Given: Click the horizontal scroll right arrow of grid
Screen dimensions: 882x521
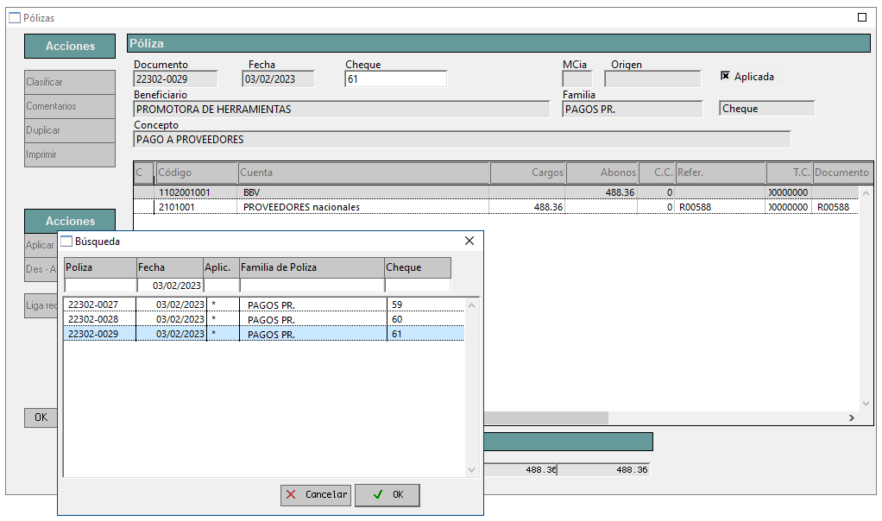Looking at the screenshot, I should coord(852,417).
